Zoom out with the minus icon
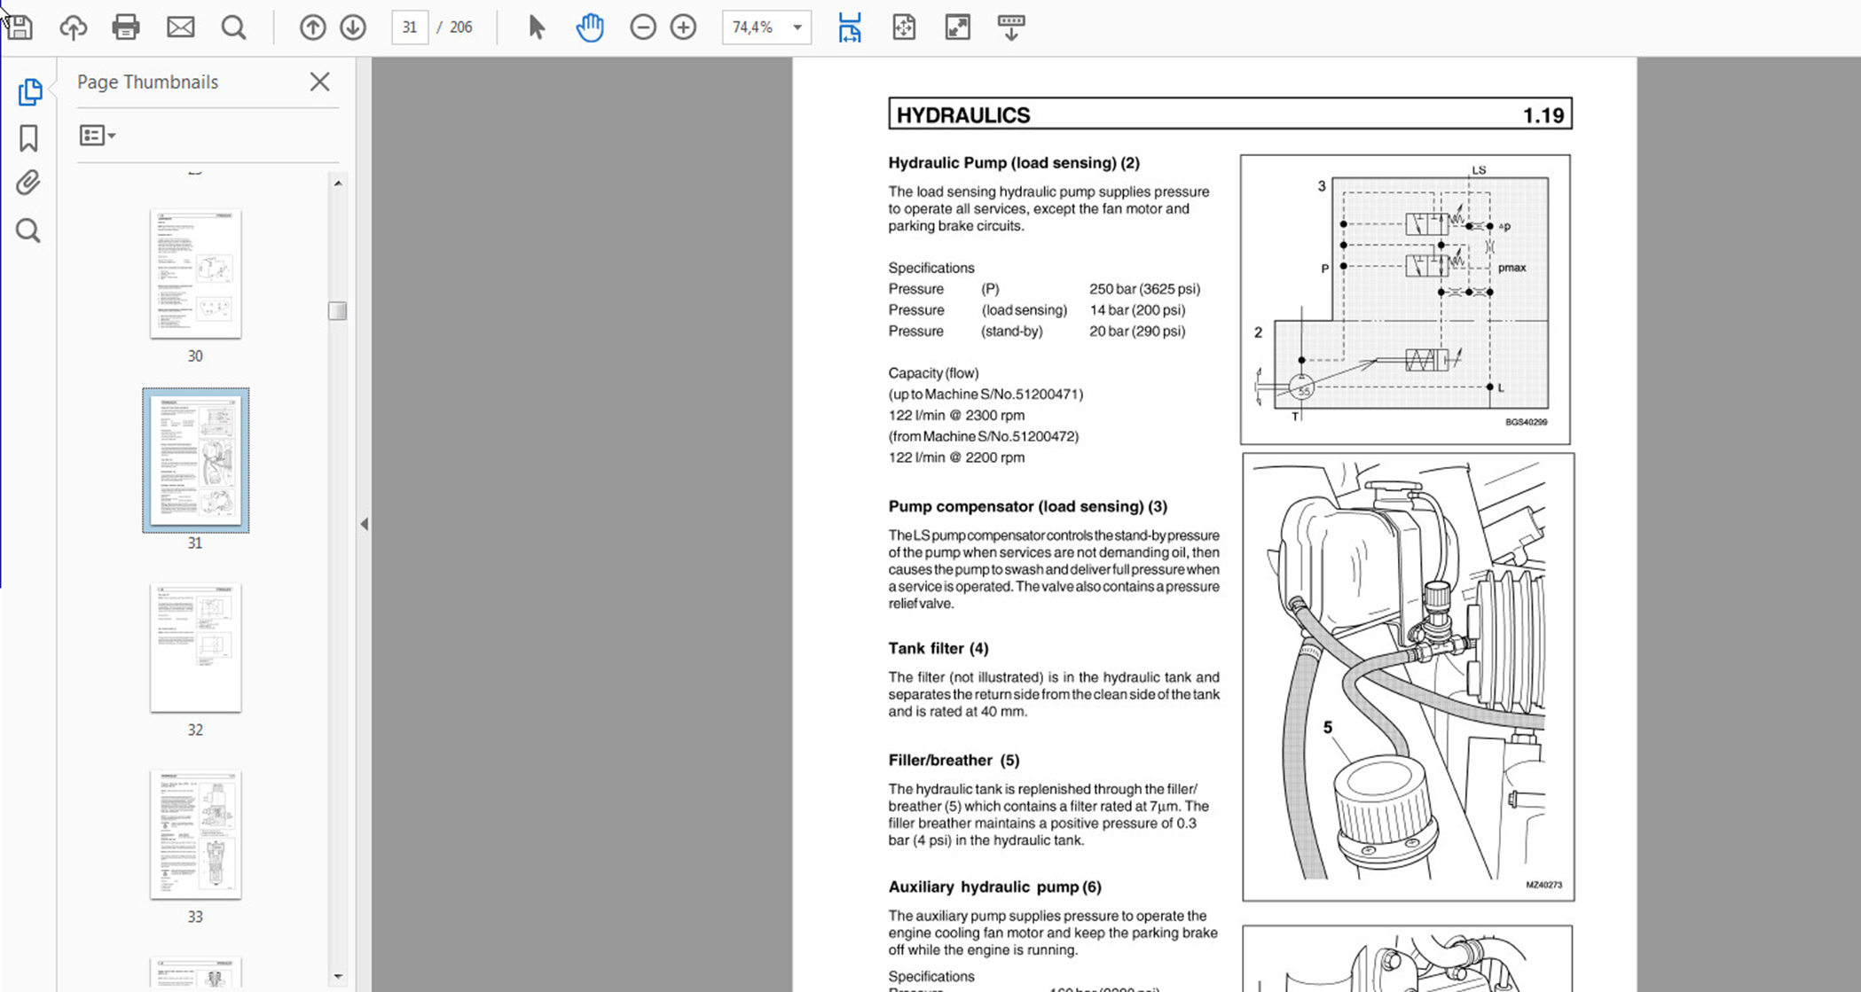The height and width of the screenshot is (992, 1861). [642, 27]
